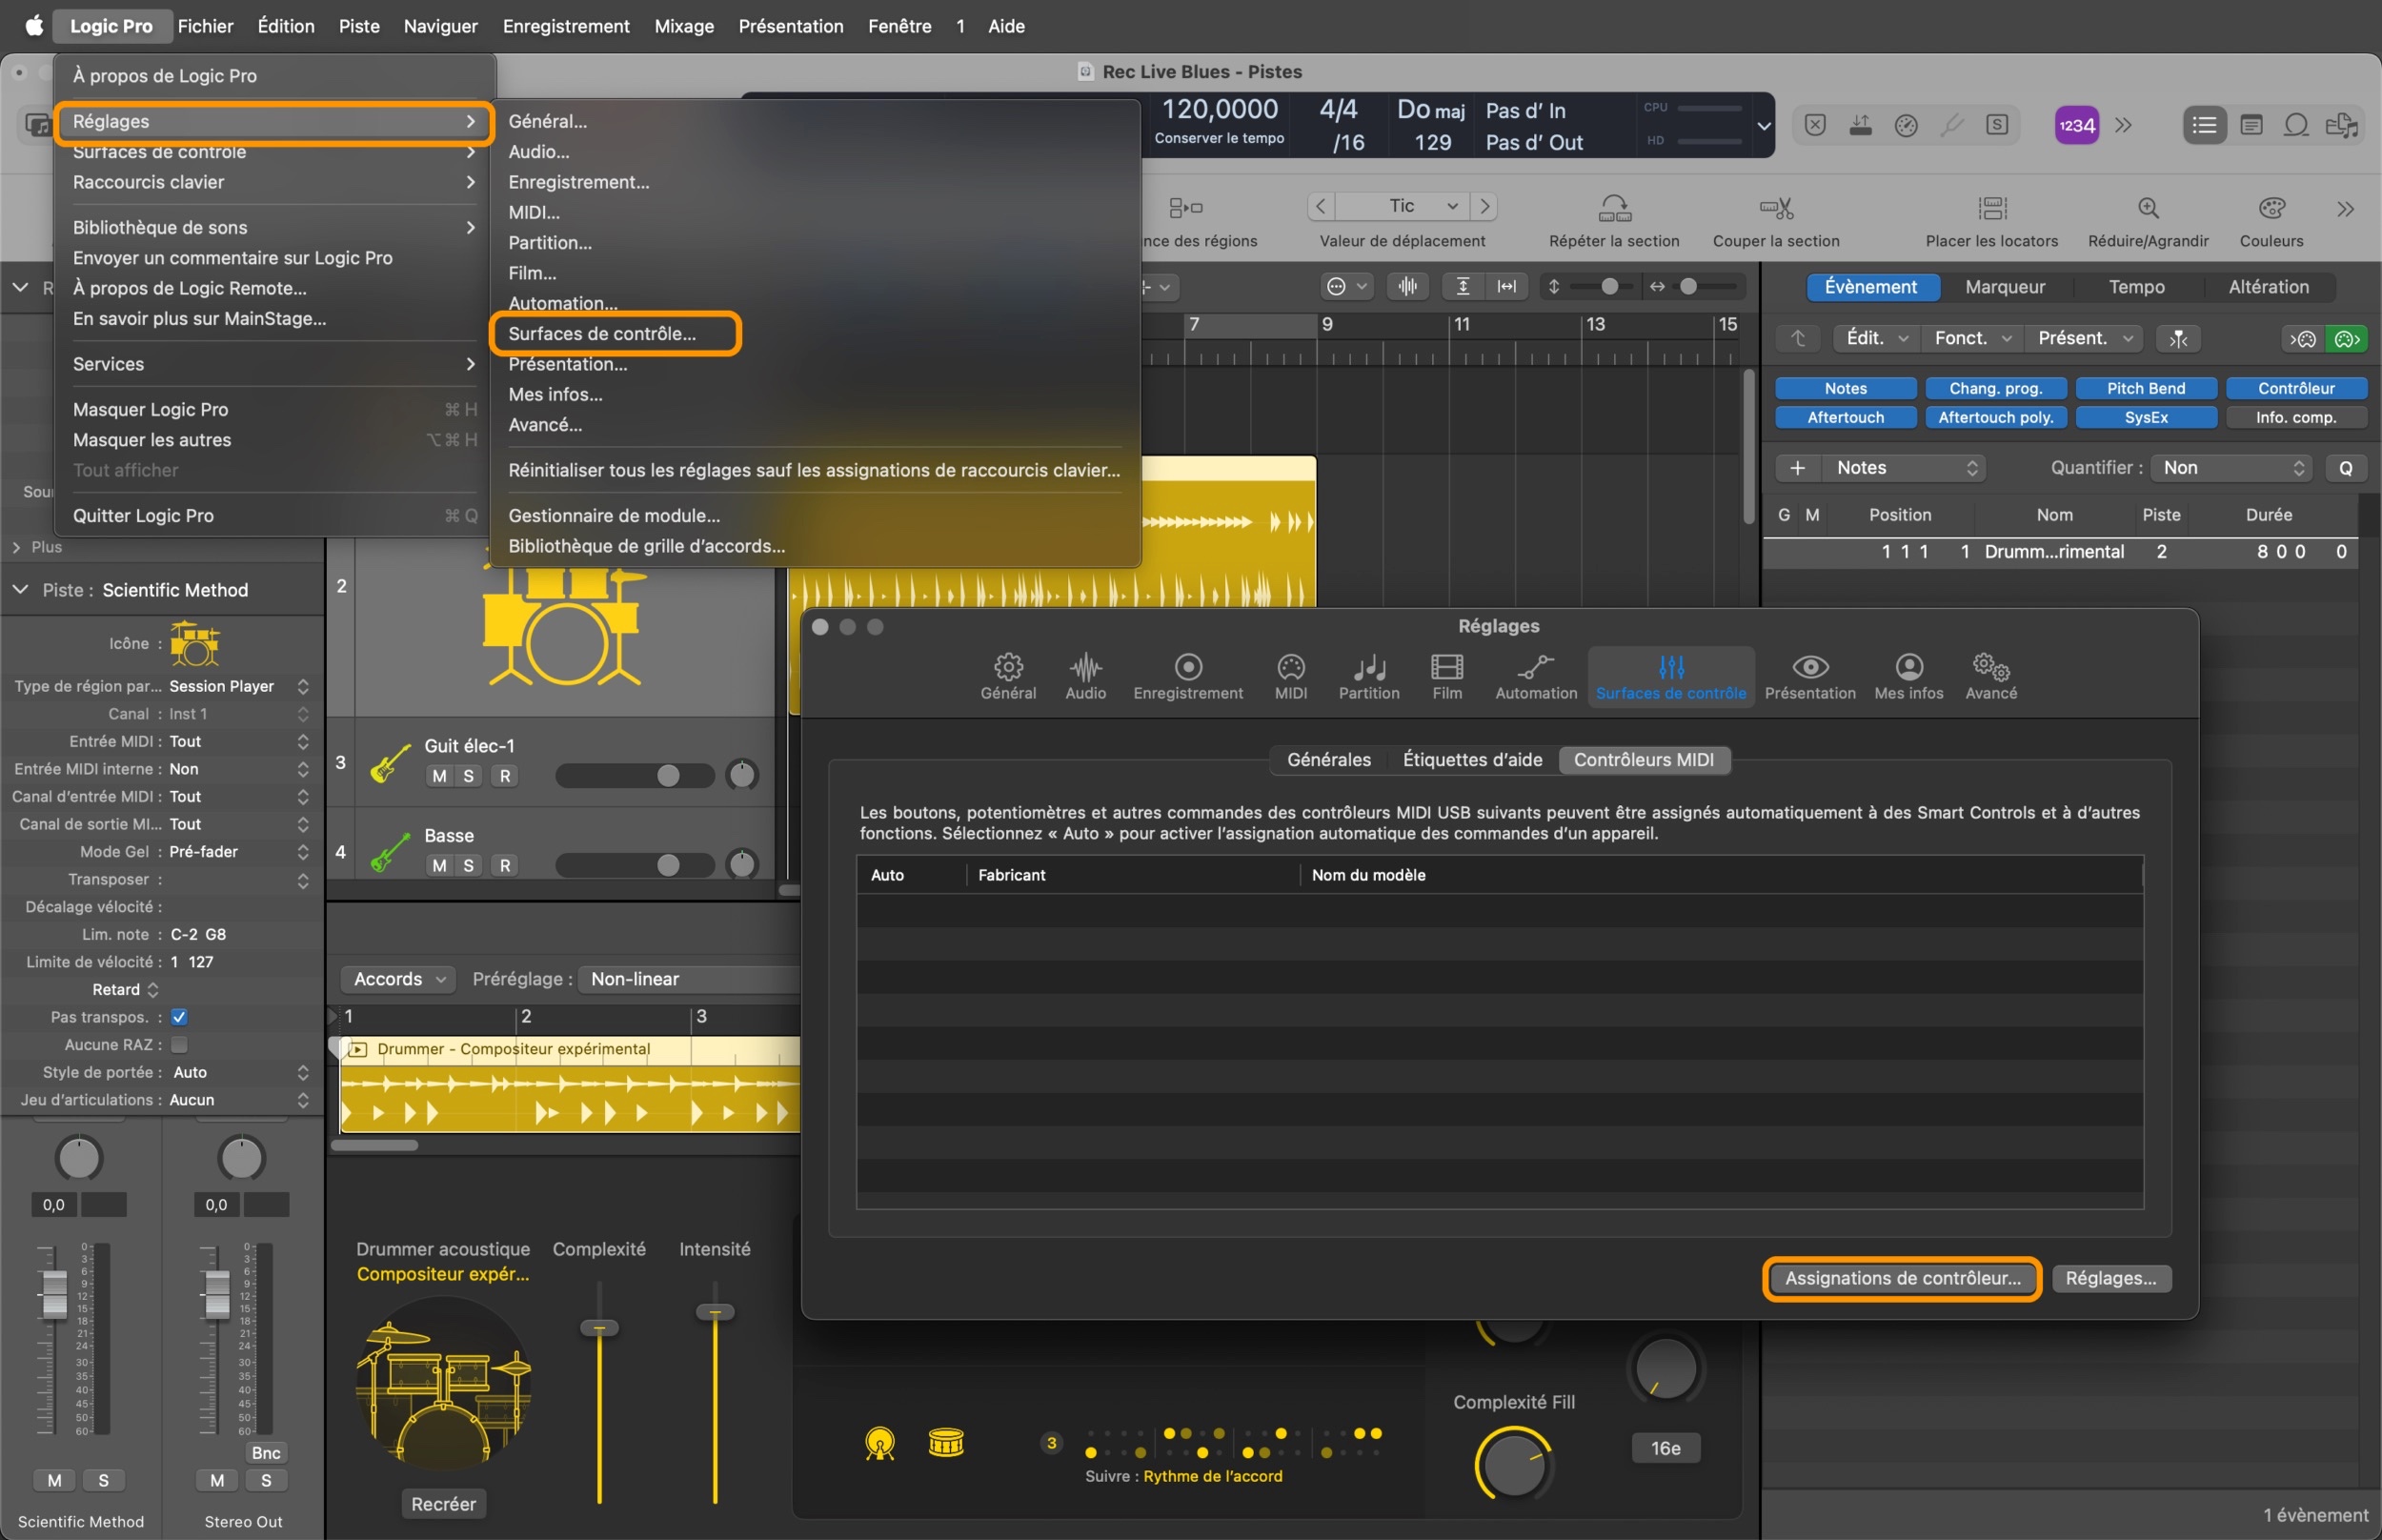2382x1540 pixels.
Task: Click the purple 1234 count-in icon
Action: pos(2076,126)
